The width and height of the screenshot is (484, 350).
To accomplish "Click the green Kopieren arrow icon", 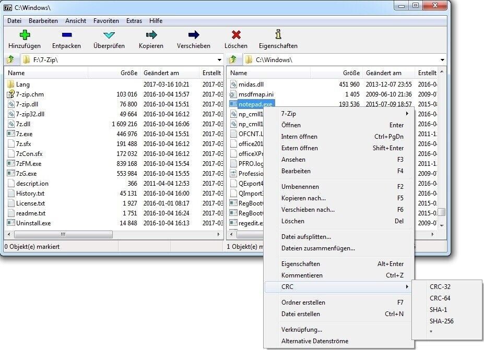I will 151,35.
